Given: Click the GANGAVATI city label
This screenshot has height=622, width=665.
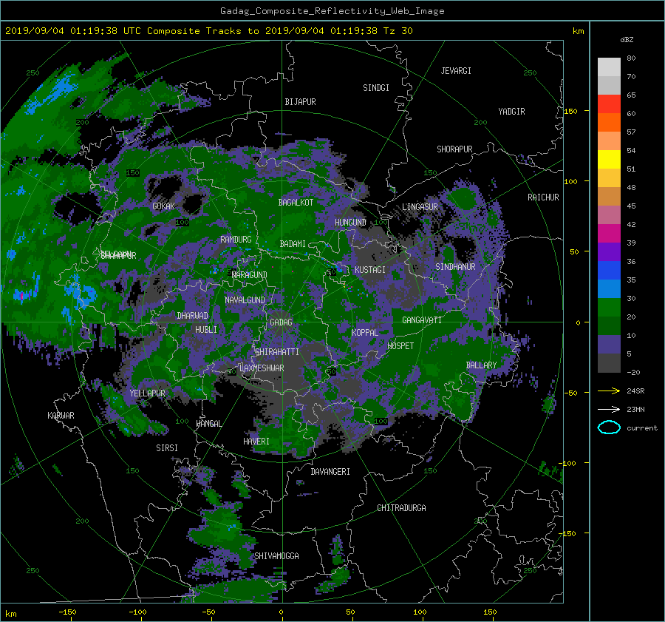Looking at the screenshot, I should tap(422, 320).
